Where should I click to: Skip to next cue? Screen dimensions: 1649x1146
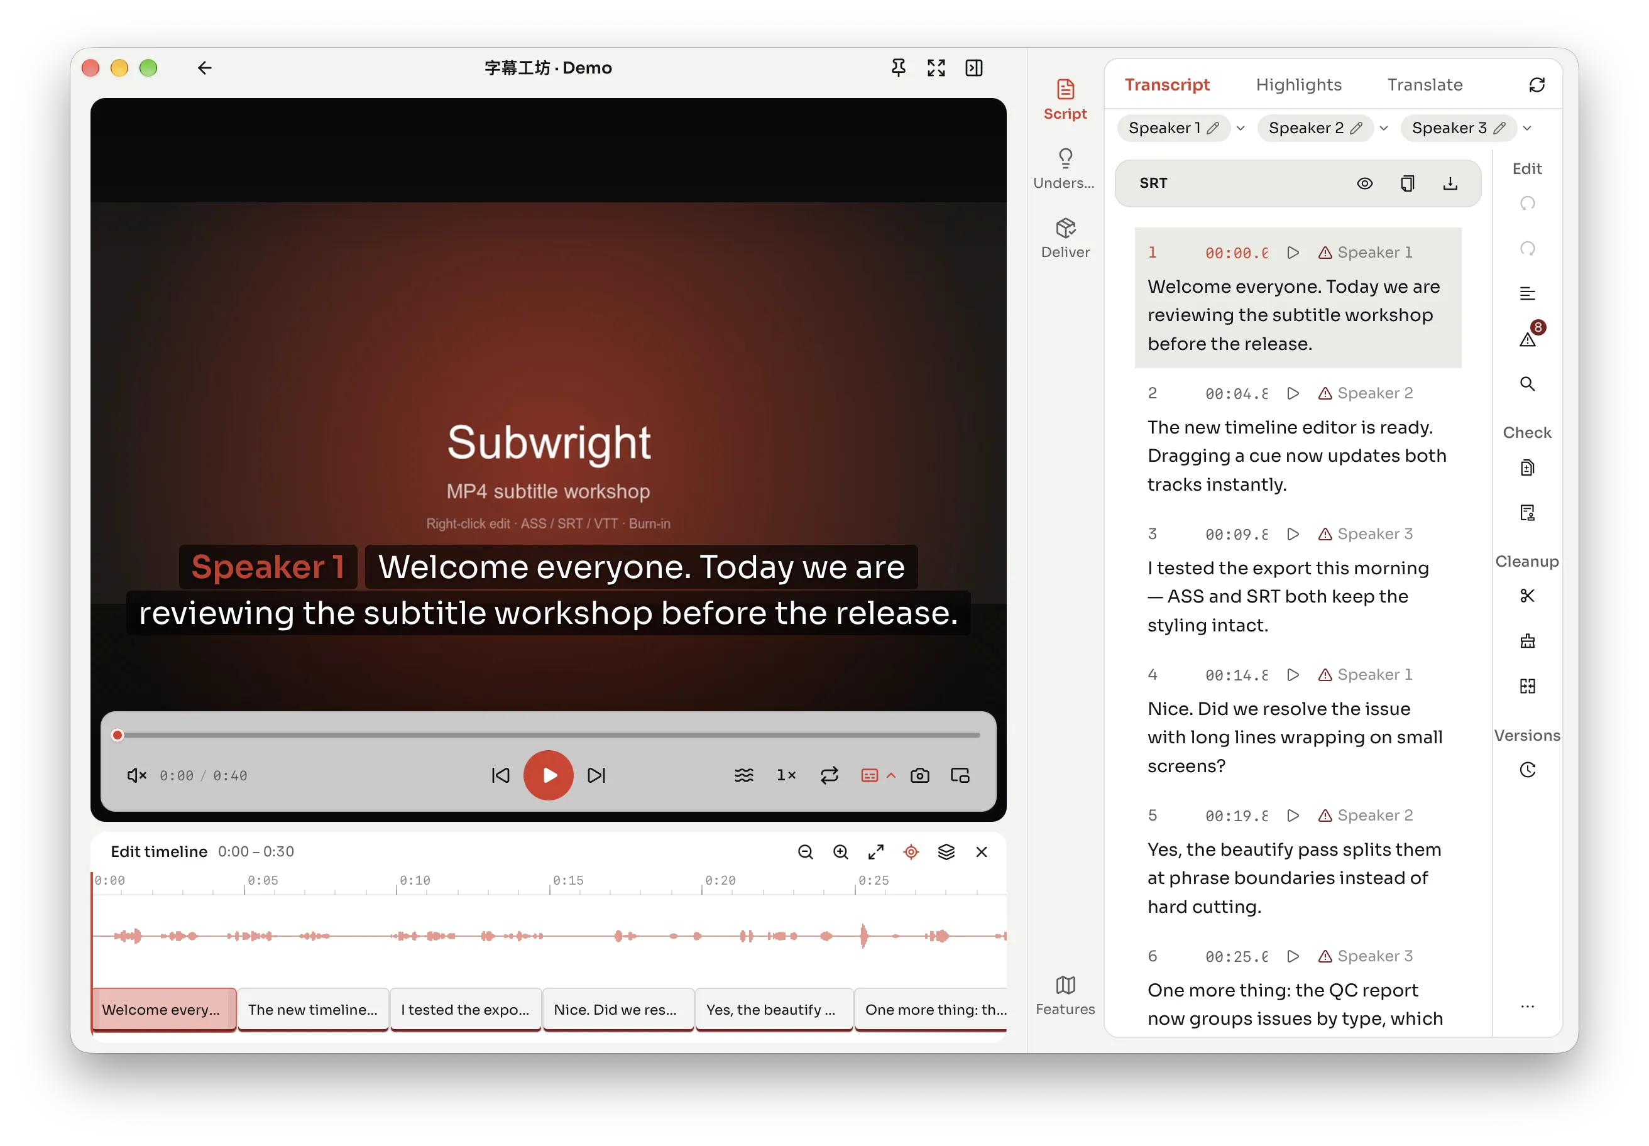point(596,775)
